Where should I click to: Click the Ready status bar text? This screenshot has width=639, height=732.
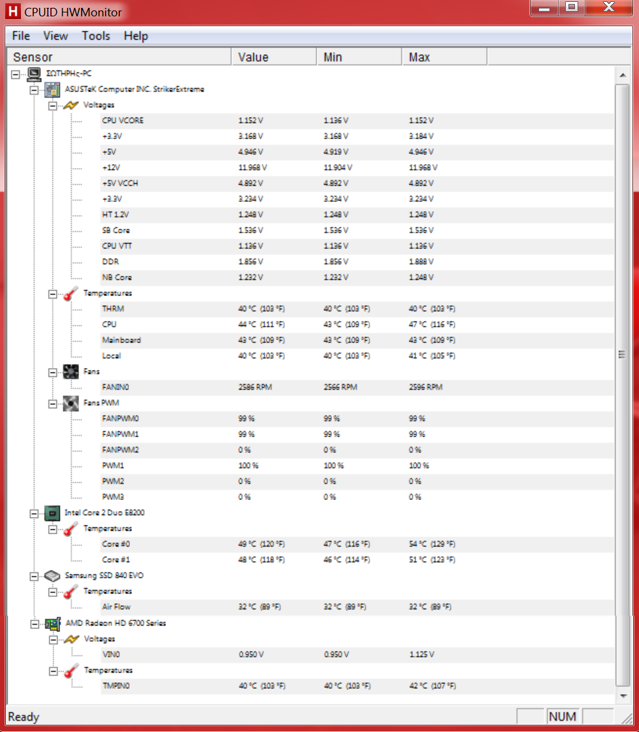pyautogui.click(x=24, y=717)
